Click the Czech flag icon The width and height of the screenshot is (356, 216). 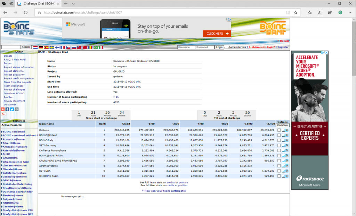68,47
